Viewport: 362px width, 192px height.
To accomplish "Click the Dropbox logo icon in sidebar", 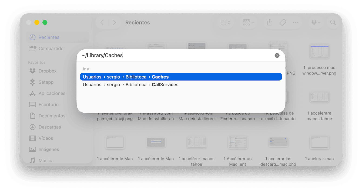I will pyautogui.click(x=32, y=71).
